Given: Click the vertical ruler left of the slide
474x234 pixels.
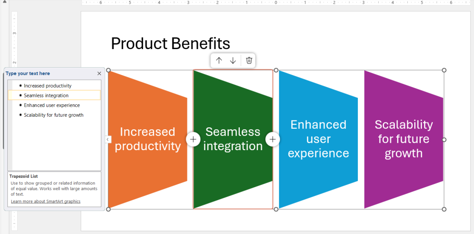Looking at the screenshot, I should (x=14, y=121).
